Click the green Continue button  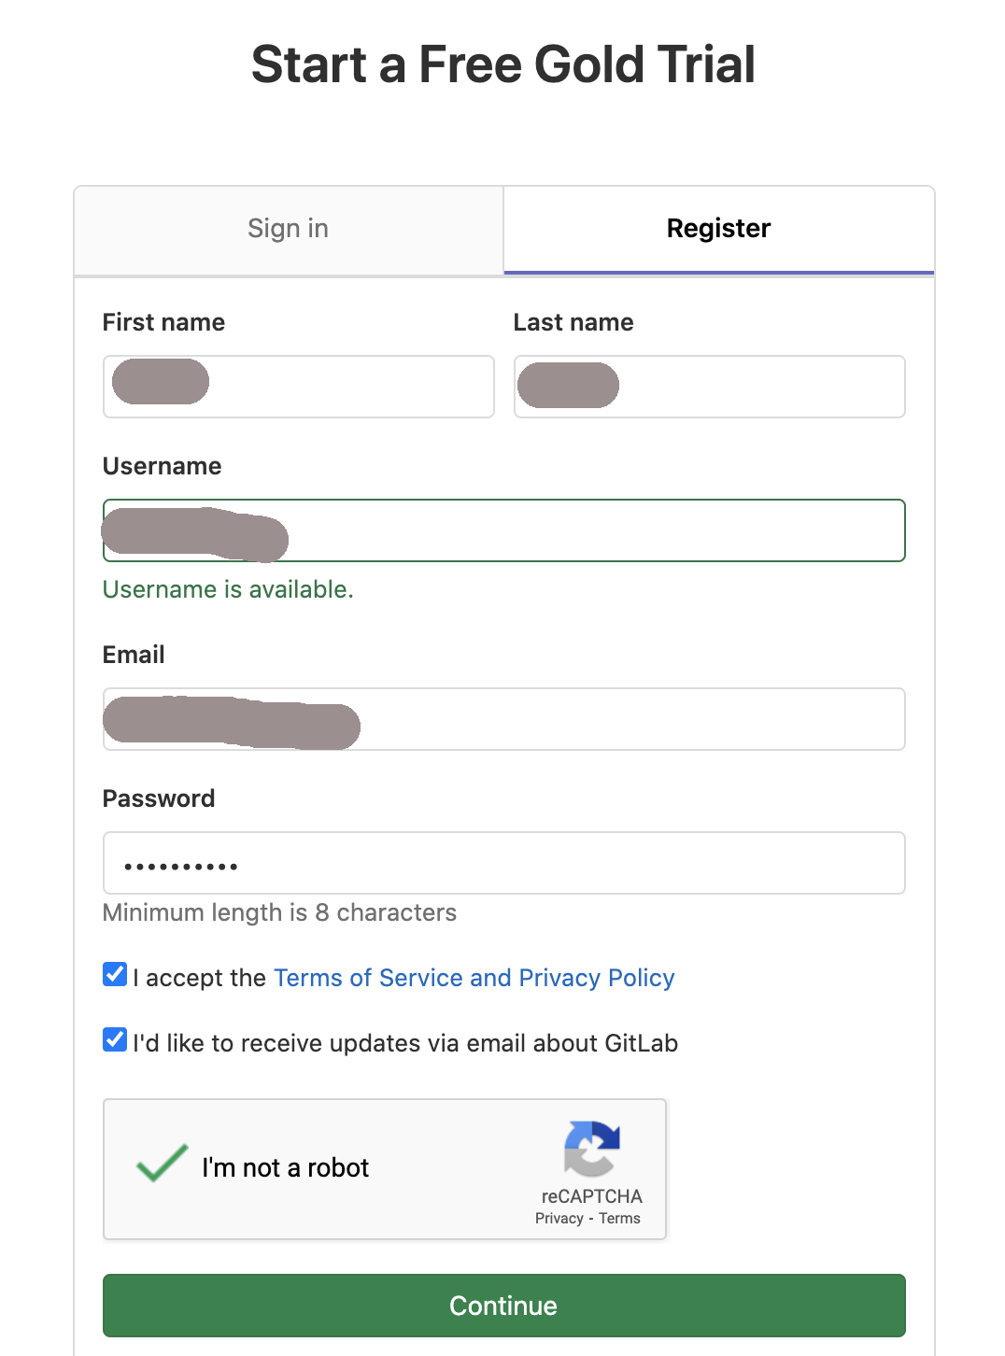[504, 1306]
